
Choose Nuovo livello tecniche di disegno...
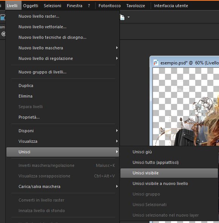click(63, 37)
